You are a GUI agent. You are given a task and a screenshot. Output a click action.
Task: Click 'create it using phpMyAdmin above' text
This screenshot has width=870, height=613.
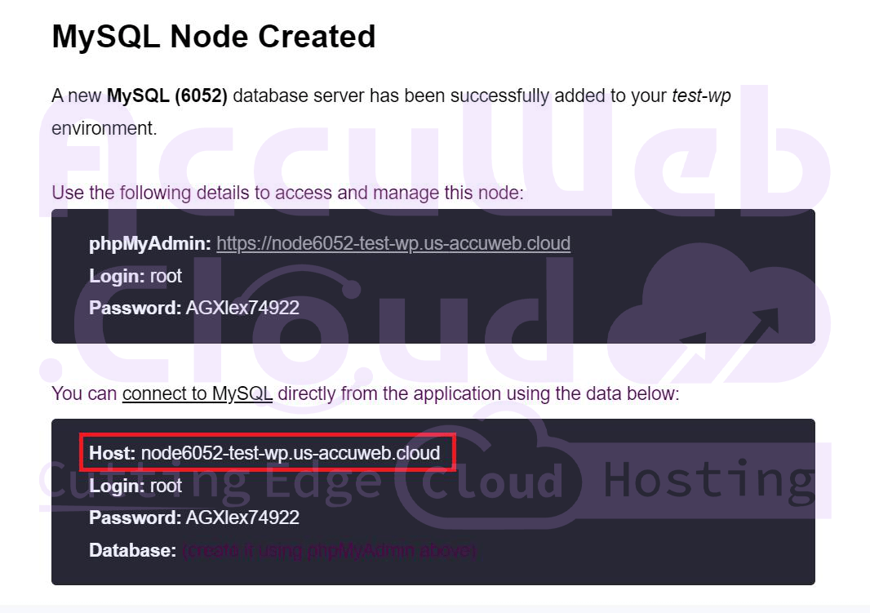pos(329,550)
